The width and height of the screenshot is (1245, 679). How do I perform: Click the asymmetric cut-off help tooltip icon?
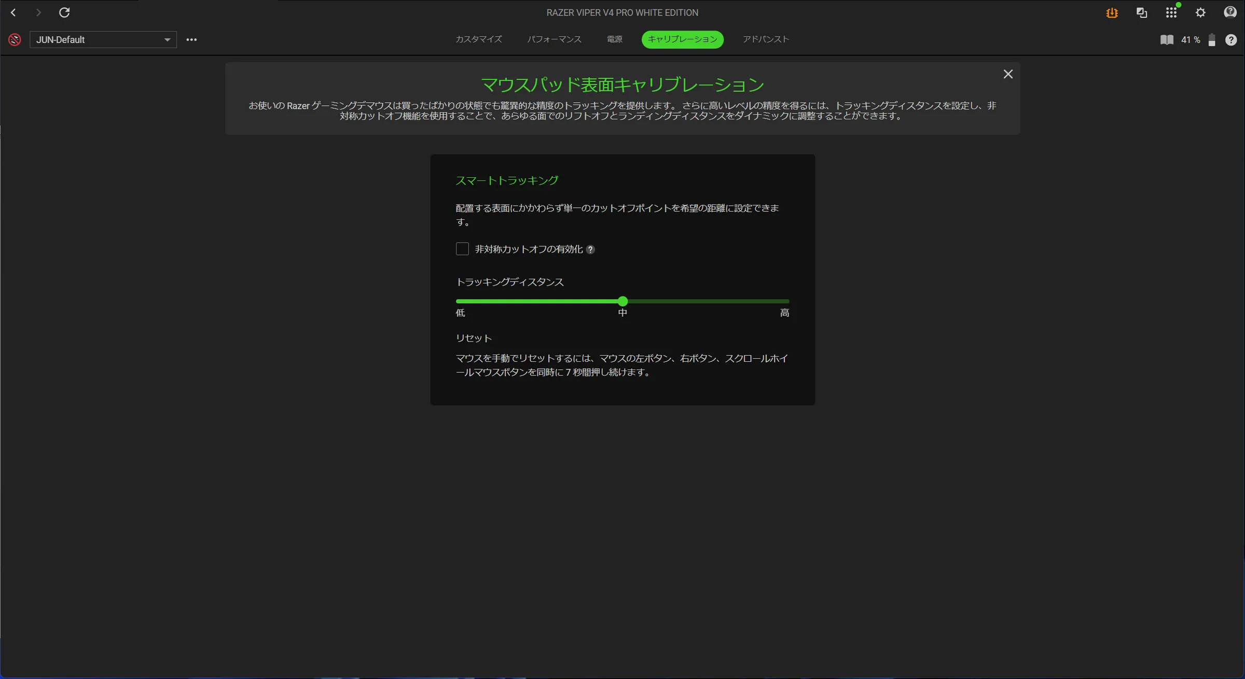click(x=590, y=250)
